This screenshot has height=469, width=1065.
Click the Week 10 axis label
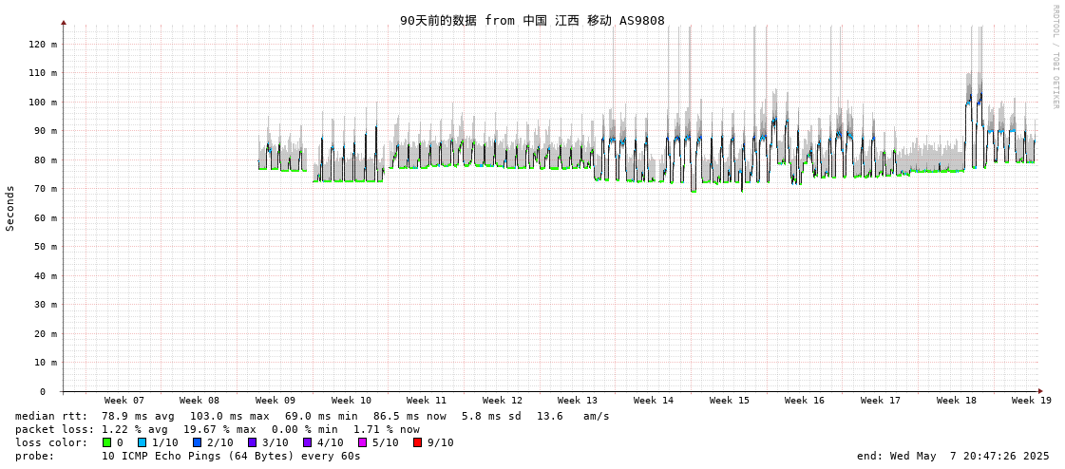point(352,401)
